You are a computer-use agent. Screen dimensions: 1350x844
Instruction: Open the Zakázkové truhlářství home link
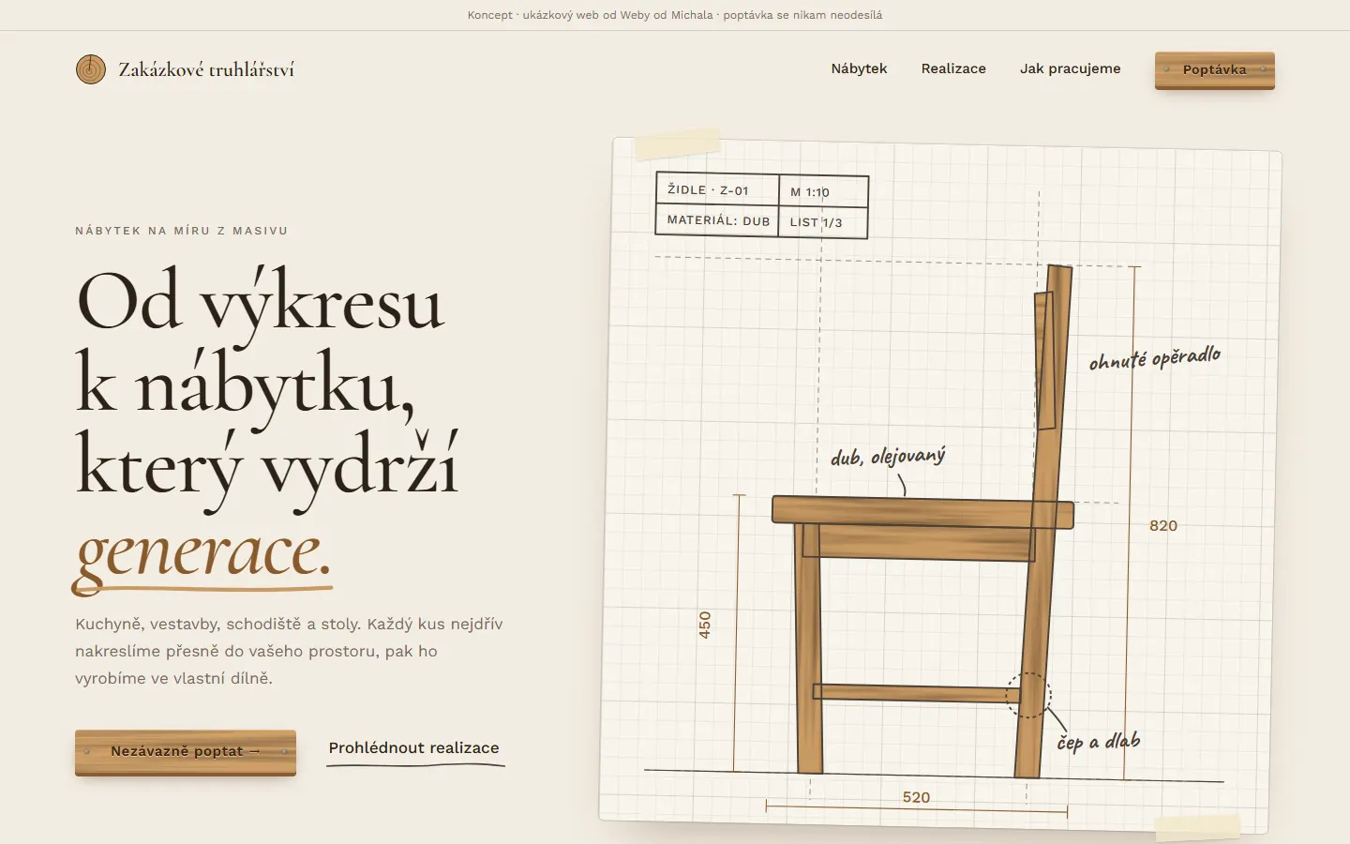[185, 69]
